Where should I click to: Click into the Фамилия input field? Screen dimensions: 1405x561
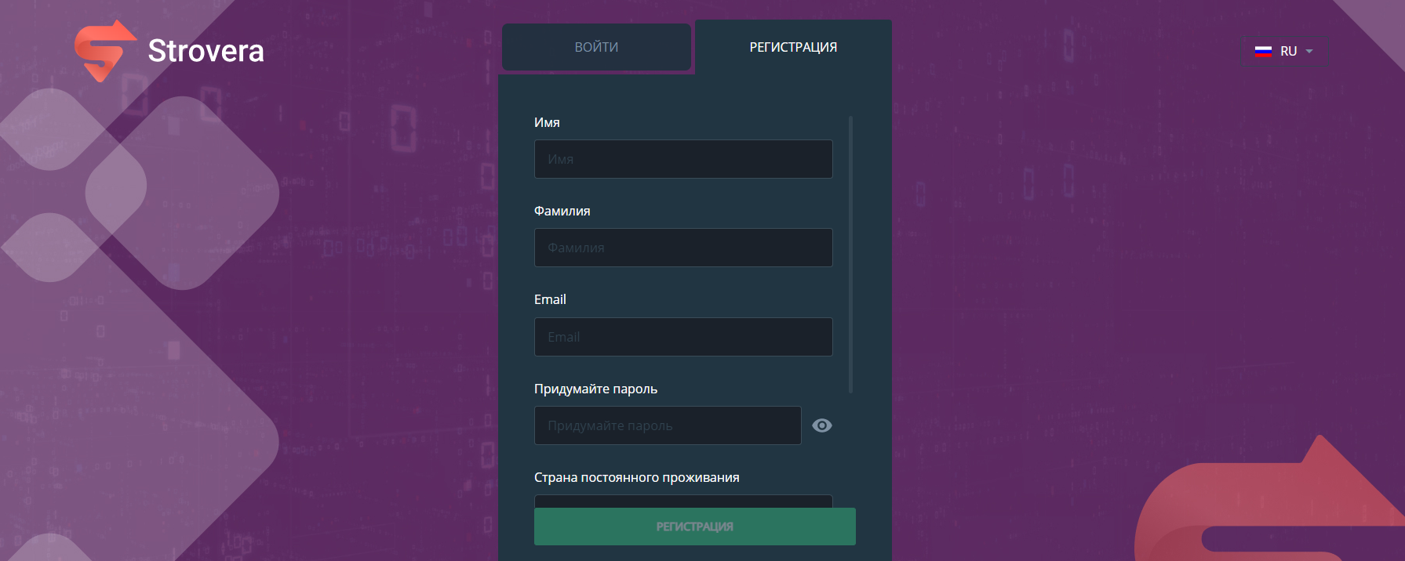click(683, 248)
